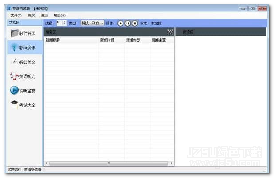Click the scrollbar right arrow
This screenshot has height=178, width=274.
pos(171,163)
